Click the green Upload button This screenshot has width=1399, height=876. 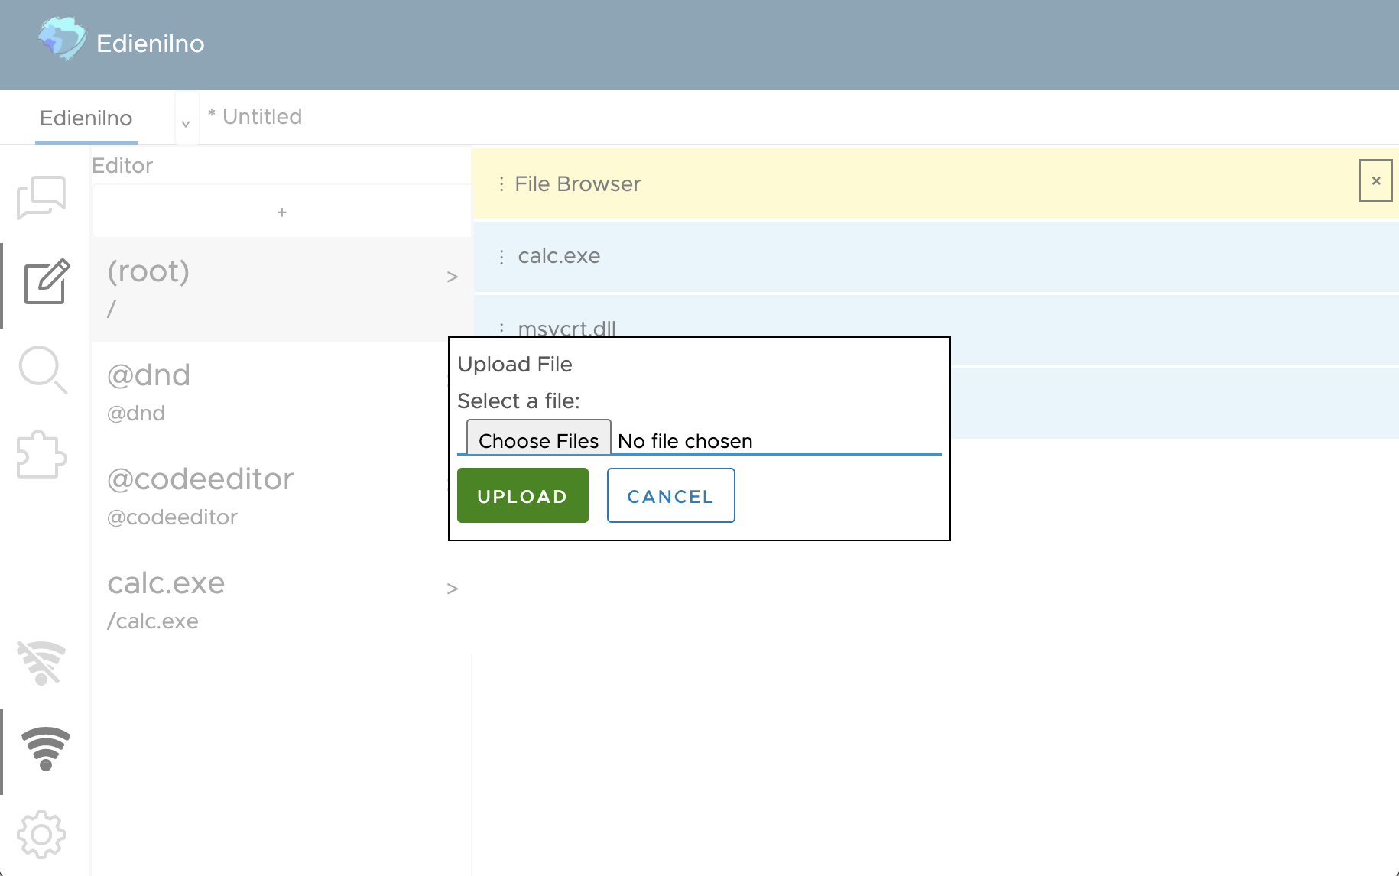tap(523, 495)
